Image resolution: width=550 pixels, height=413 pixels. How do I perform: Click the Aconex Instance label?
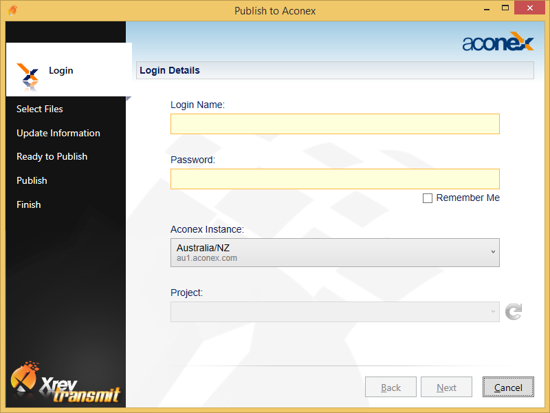coord(207,229)
